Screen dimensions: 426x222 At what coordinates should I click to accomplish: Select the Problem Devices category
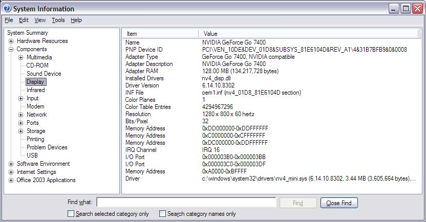click(x=47, y=147)
